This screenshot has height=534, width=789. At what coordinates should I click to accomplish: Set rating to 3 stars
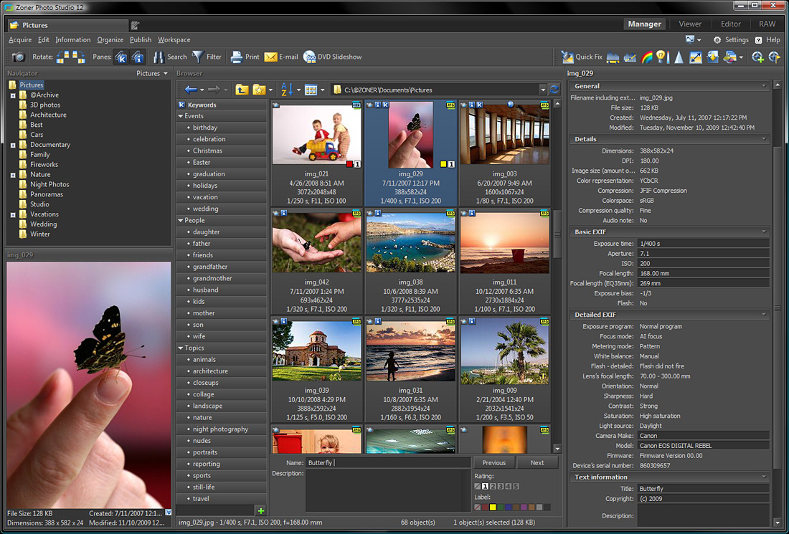point(500,486)
